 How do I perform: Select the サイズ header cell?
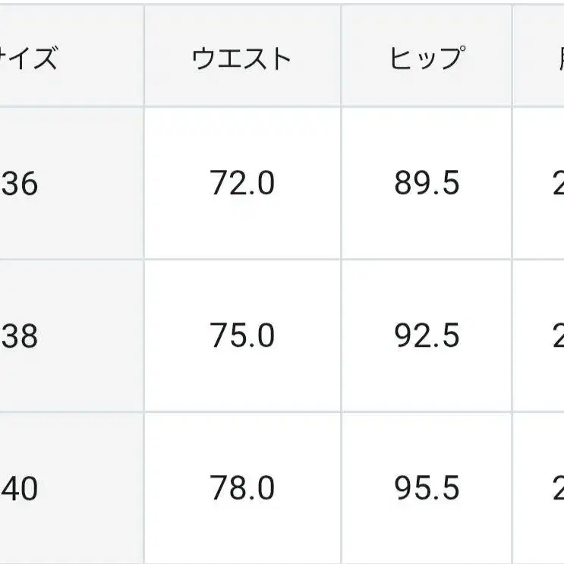pyautogui.click(x=30, y=58)
